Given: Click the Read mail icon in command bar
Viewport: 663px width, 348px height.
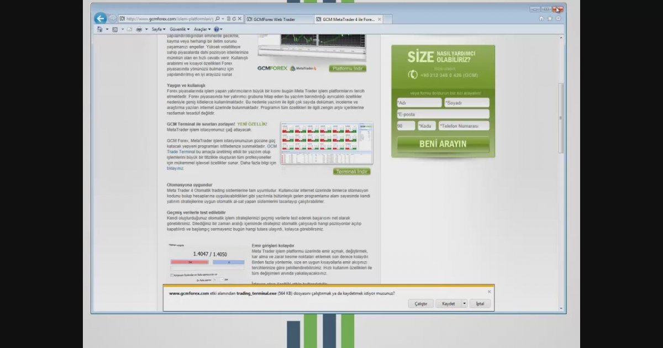Looking at the screenshot, I should pos(129,29).
